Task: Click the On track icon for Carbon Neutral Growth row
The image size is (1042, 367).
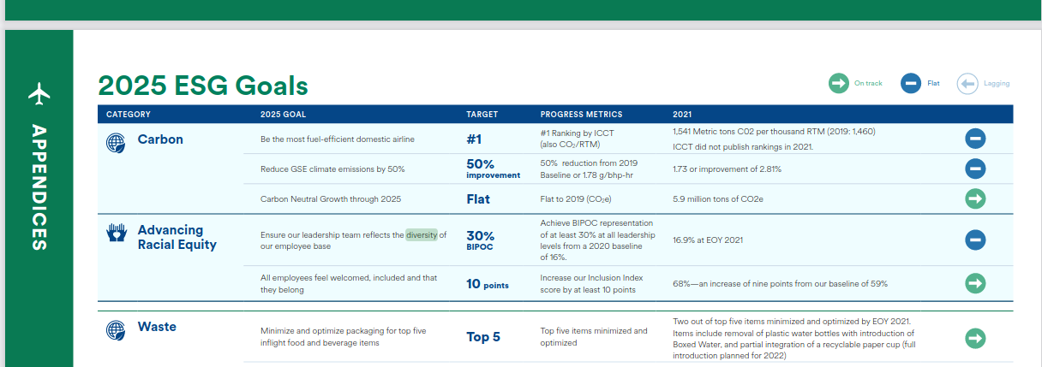Action: click(x=975, y=198)
